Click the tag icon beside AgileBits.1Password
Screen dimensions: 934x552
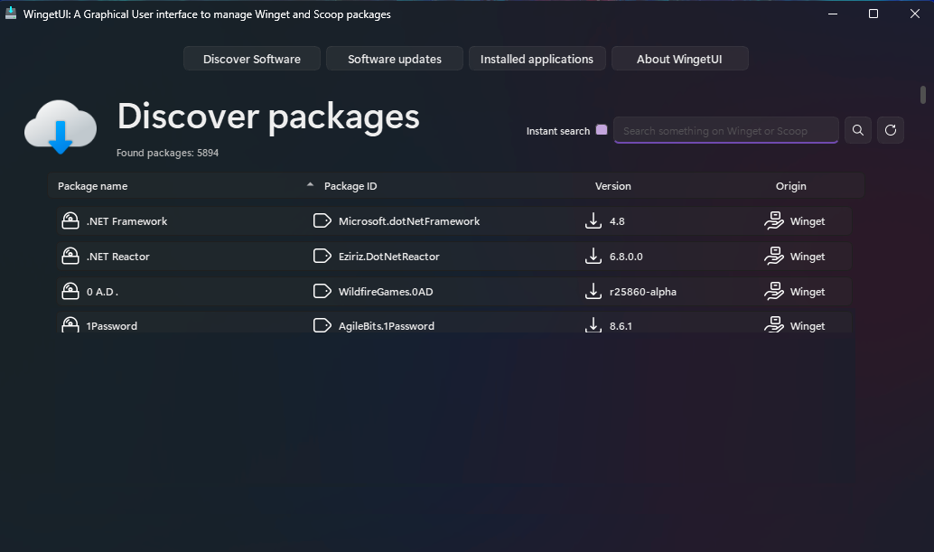pos(322,325)
